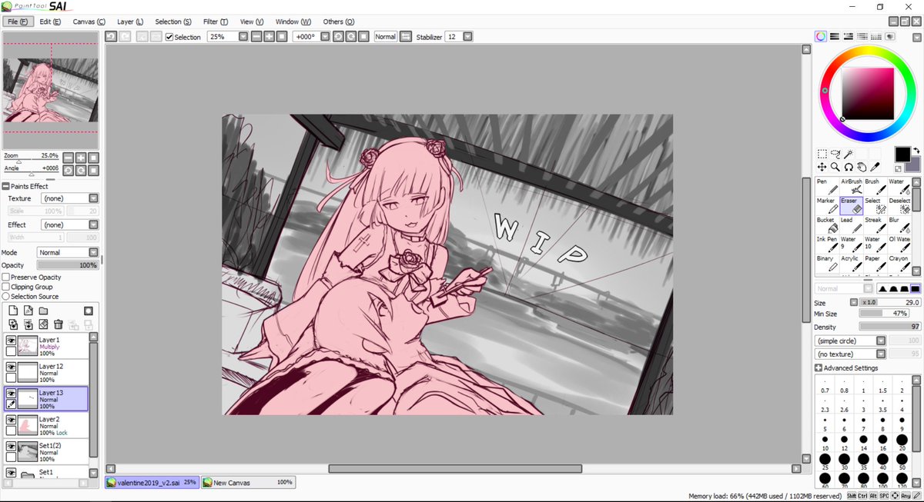924x502 pixels.
Task: Open the zoom 25% dropdown
Action: [x=243, y=36]
